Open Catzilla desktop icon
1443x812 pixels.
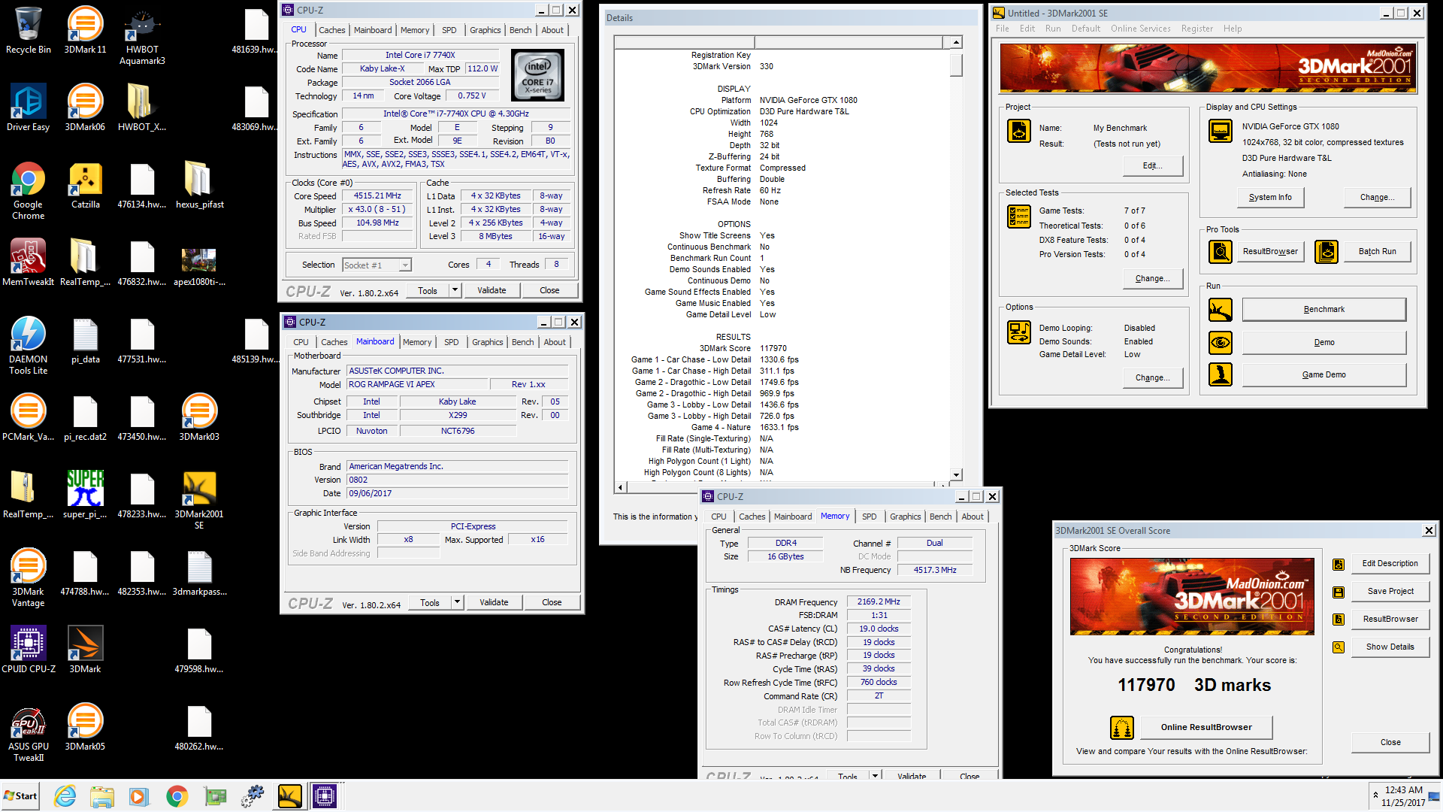(85, 185)
